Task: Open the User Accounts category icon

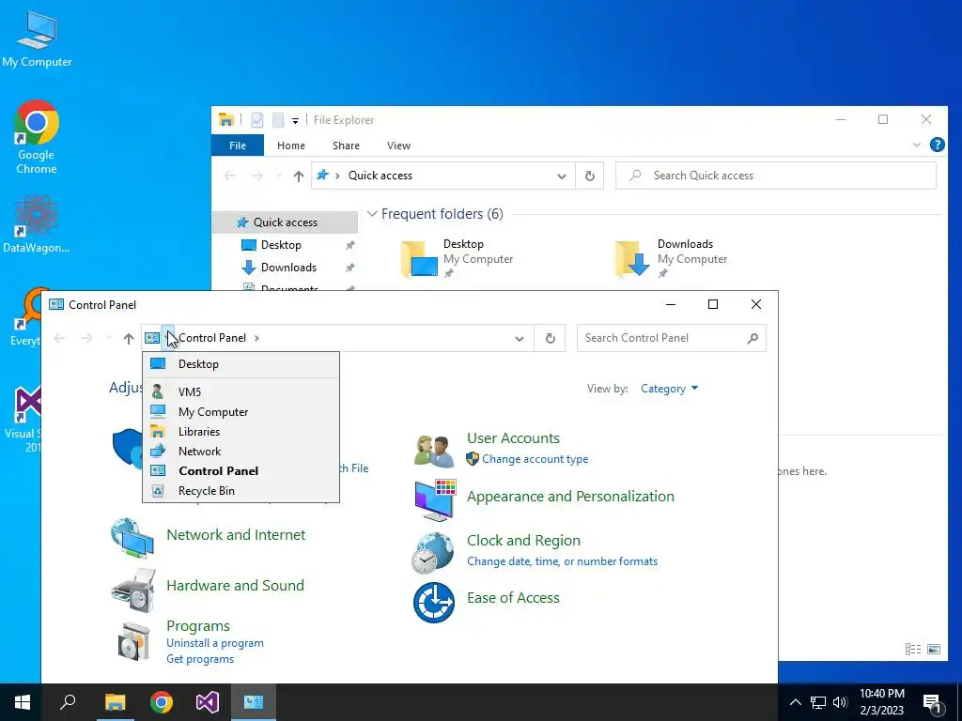Action: click(434, 450)
